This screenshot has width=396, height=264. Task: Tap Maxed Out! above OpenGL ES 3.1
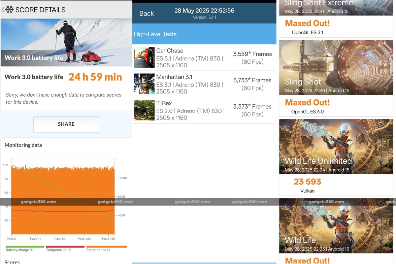[x=308, y=23]
